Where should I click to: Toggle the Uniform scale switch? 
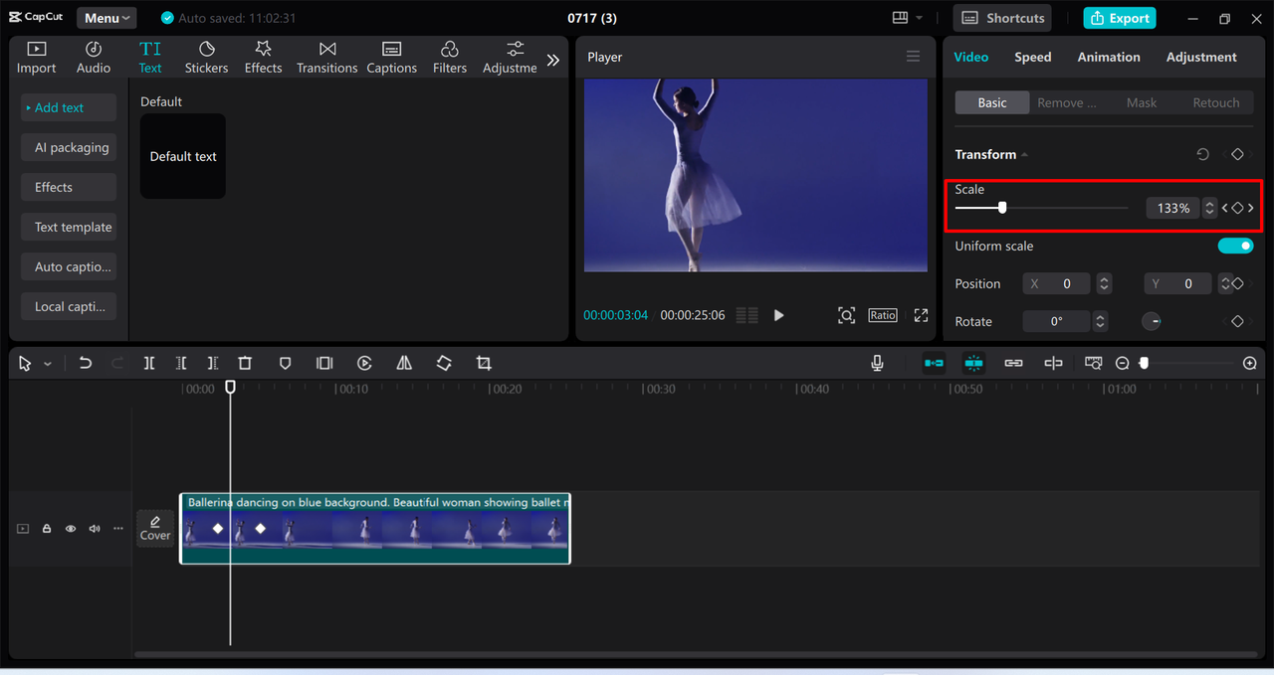pos(1235,246)
